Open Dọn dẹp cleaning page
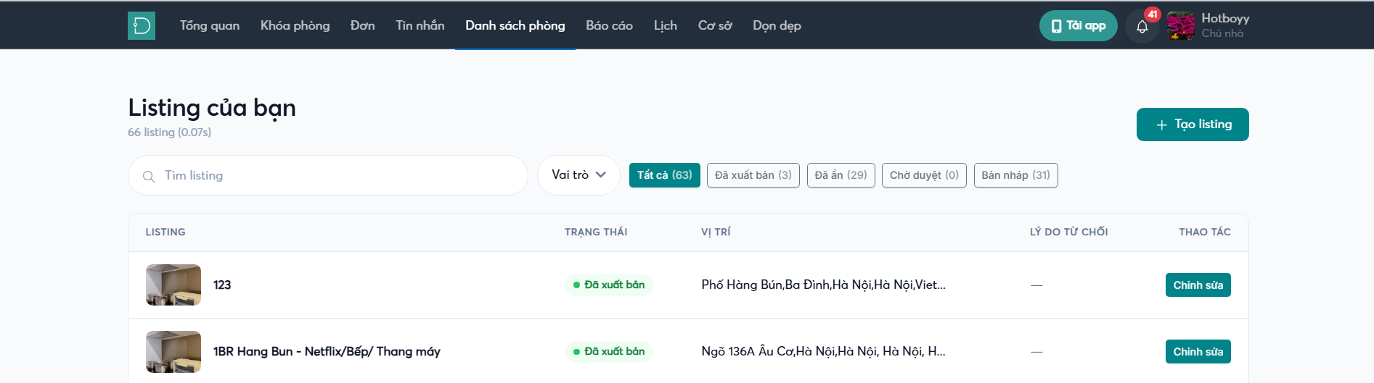1374x383 pixels. 777,25
